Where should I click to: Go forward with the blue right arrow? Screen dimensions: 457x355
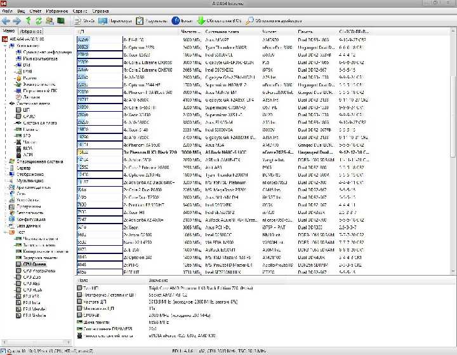(17, 21)
